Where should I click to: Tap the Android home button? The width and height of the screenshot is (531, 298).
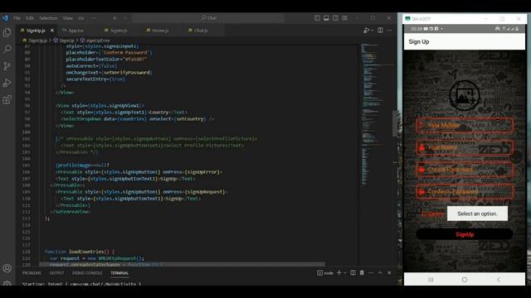(465, 280)
